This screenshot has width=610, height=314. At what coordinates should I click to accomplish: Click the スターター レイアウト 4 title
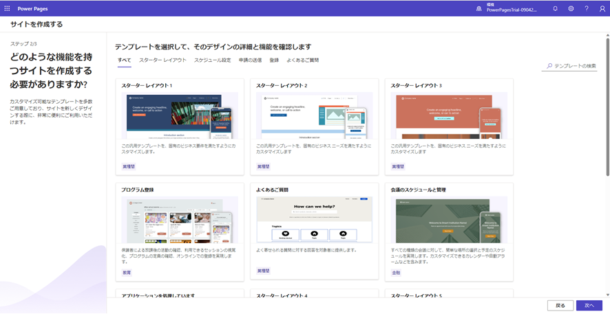282,295
